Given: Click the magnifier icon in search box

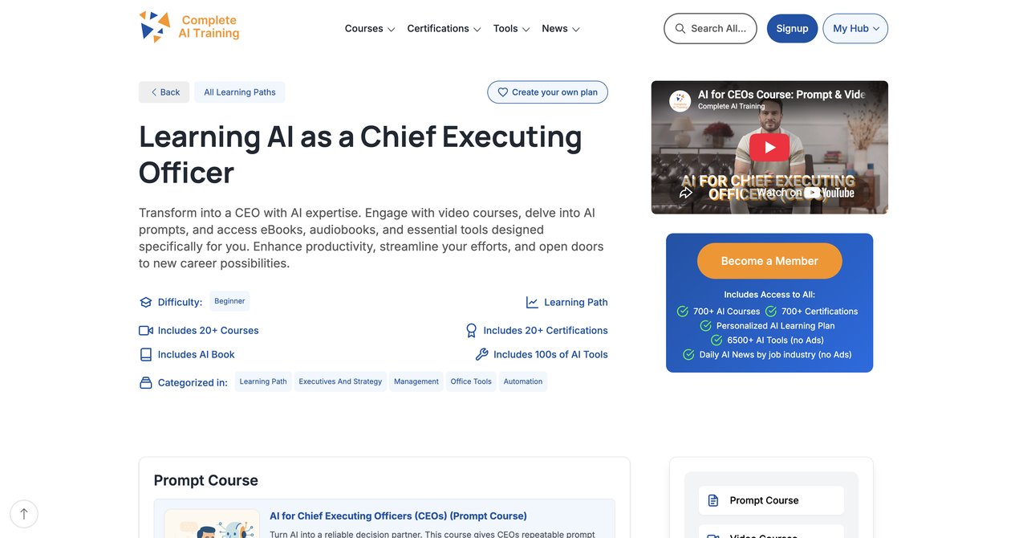Looking at the screenshot, I should pos(680,28).
